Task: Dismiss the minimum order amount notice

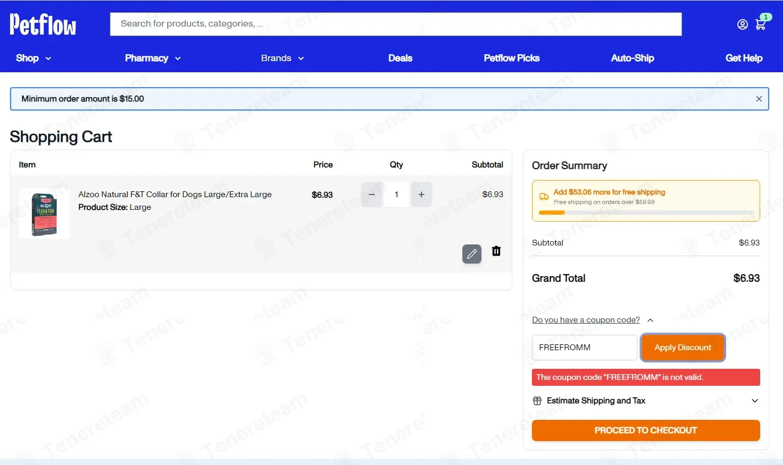Action: click(759, 99)
